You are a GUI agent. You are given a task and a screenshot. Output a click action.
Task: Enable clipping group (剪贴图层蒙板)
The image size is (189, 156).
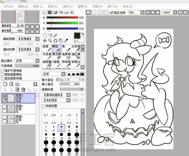(2, 74)
